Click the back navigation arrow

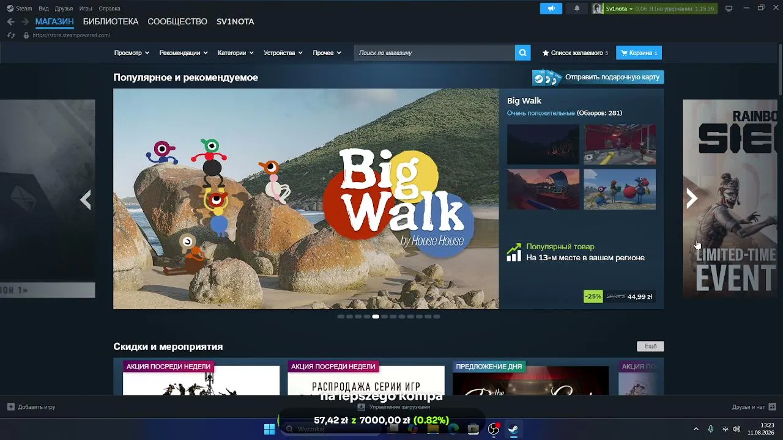[x=10, y=21]
